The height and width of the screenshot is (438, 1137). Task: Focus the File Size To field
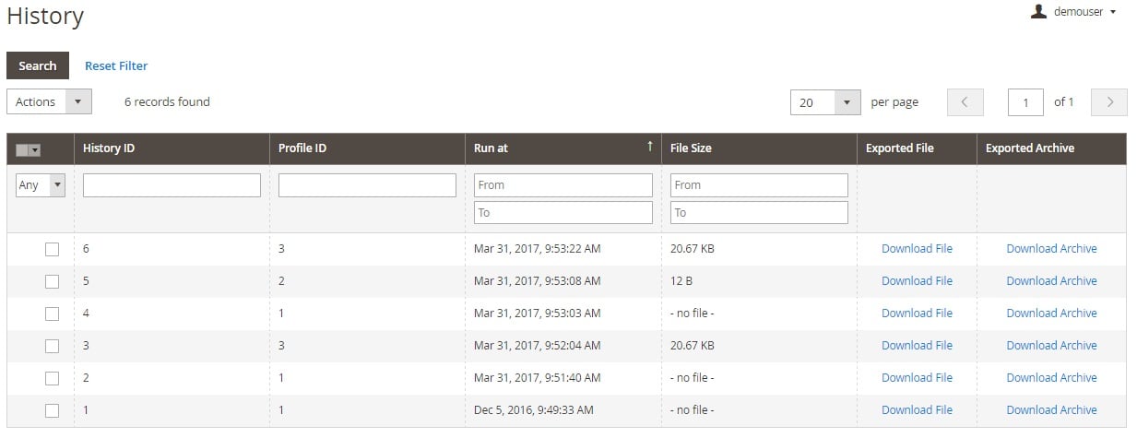pyautogui.click(x=759, y=212)
